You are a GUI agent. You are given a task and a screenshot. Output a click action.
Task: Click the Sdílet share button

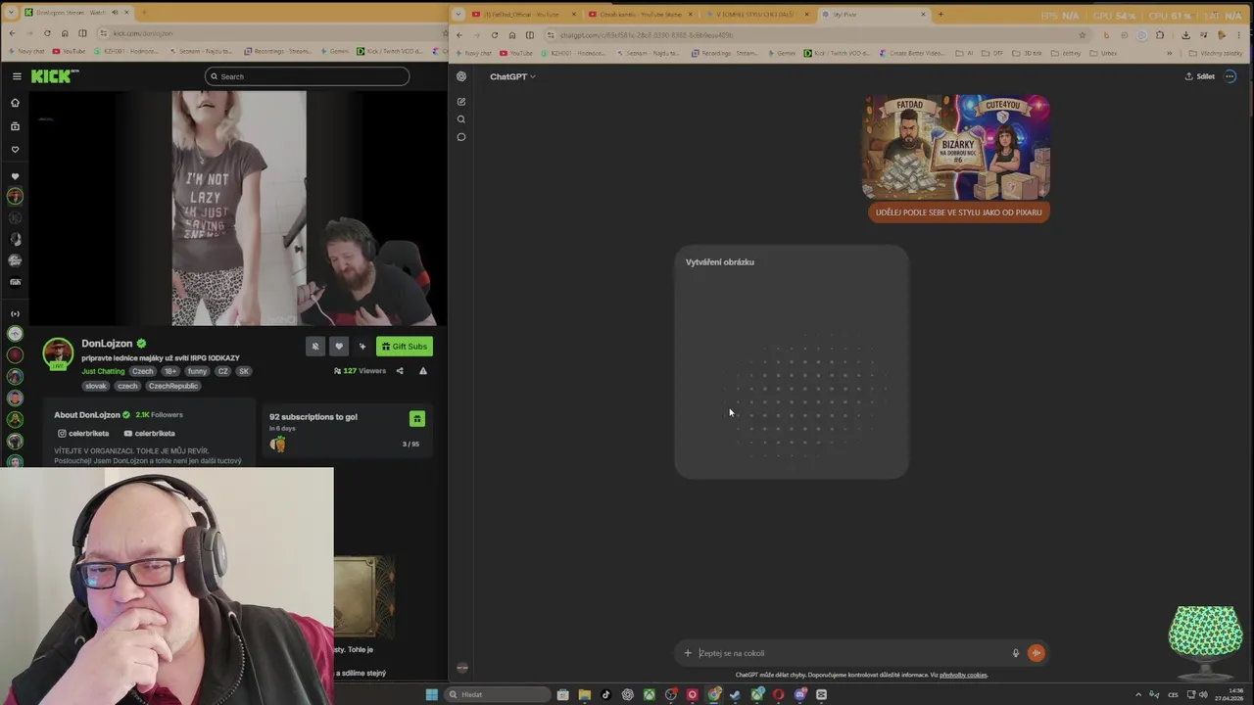pos(1200,76)
